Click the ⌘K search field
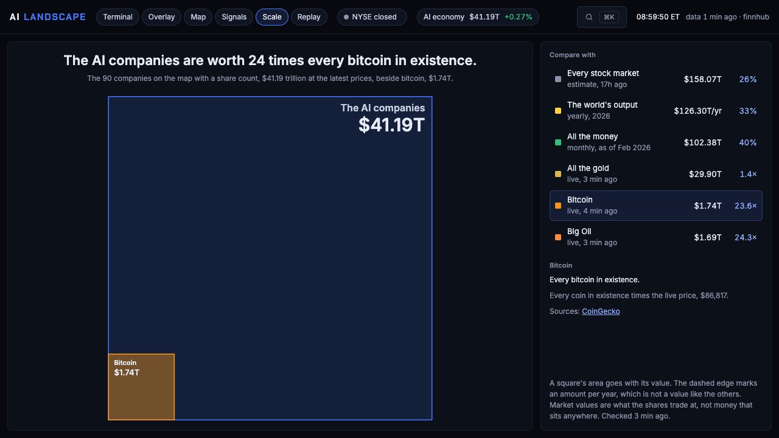779x438 pixels. 602,17
